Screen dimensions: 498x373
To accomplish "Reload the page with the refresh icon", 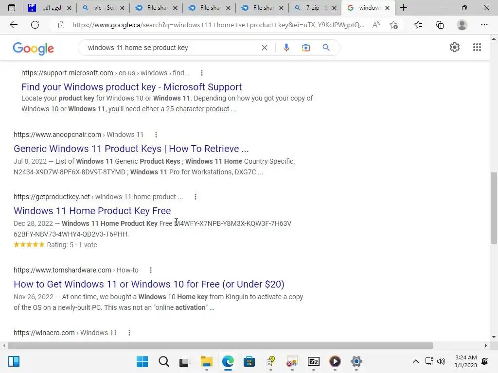I will [x=35, y=25].
